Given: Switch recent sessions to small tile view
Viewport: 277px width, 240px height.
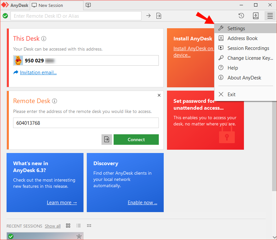Looking at the screenshot, I should point(89,226).
